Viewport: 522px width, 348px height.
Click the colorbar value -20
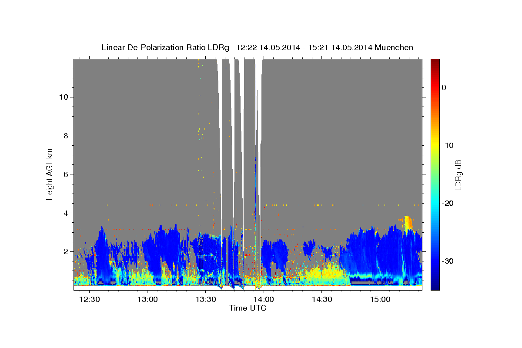point(448,203)
